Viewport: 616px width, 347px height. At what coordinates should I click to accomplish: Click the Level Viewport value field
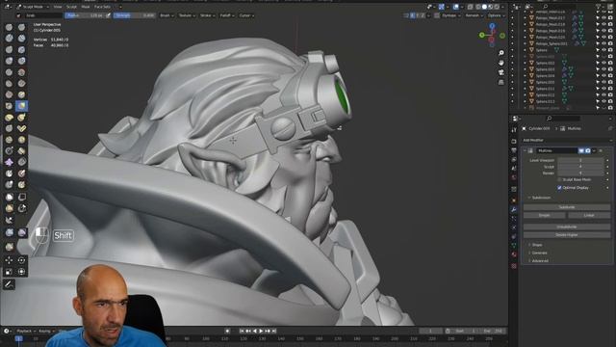tap(580, 160)
